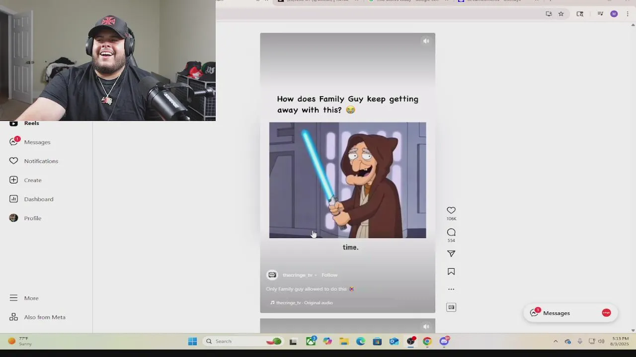Click thecringe_tv profile avatar on reel
This screenshot has height=357, width=636.
click(272, 275)
